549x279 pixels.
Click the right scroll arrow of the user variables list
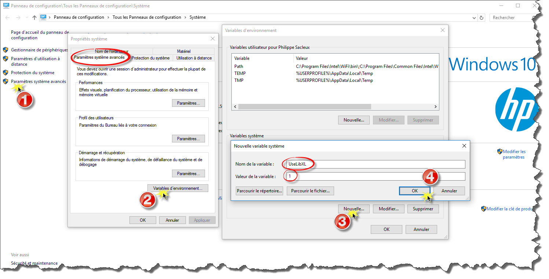[436, 107]
